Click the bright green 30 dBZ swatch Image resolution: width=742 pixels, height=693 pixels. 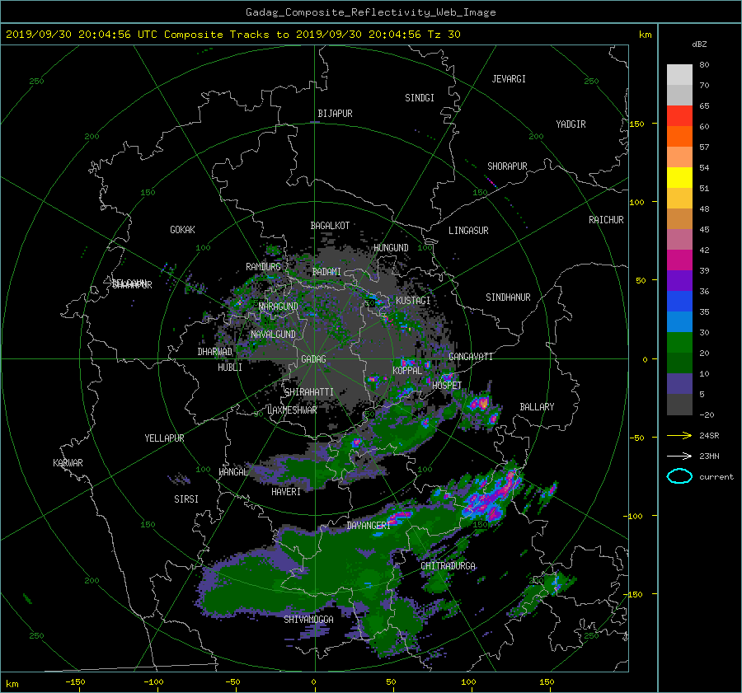[x=679, y=342]
